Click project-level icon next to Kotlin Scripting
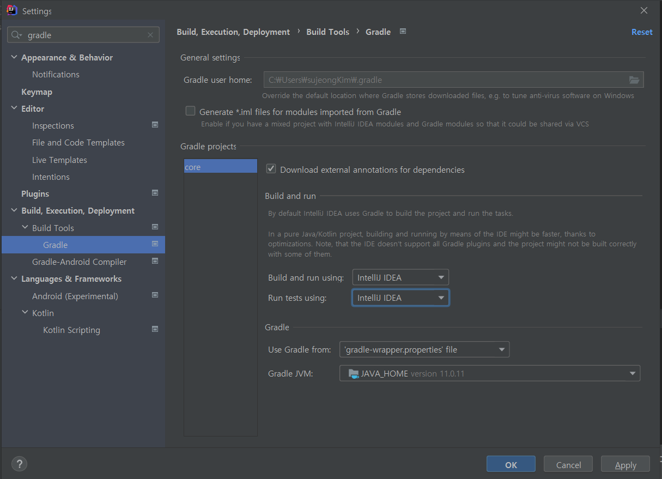Screen dimensions: 662x479 click(155, 329)
